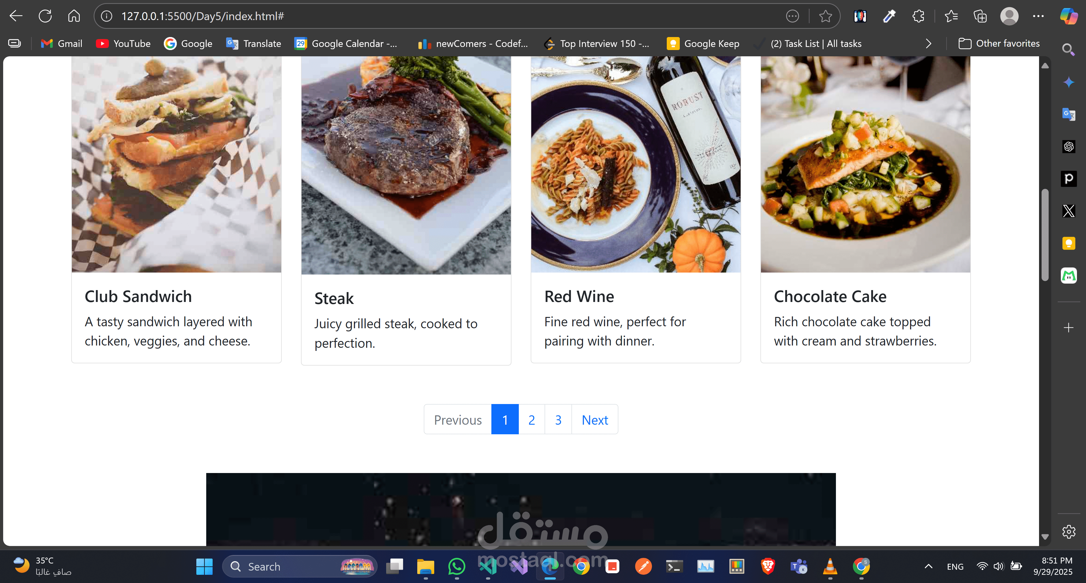Open Copilot icon in toolbar
This screenshot has width=1086, height=583.
click(x=1068, y=16)
